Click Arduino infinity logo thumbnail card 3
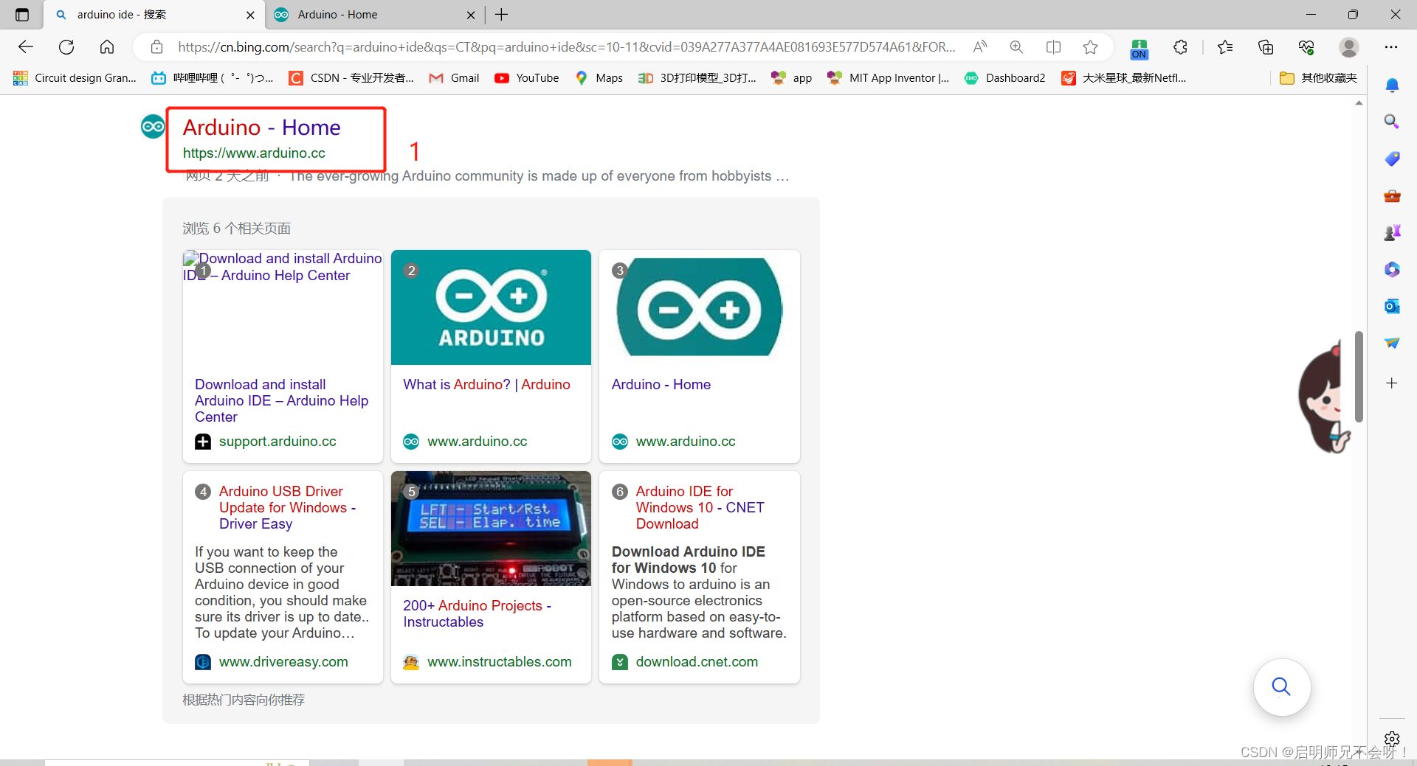The width and height of the screenshot is (1417, 766). (x=699, y=307)
